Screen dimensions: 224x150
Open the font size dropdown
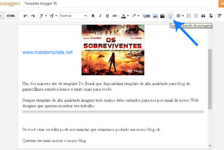(x=53, y=16)
